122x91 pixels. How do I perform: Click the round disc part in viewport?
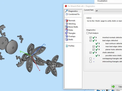click(11, 47)
